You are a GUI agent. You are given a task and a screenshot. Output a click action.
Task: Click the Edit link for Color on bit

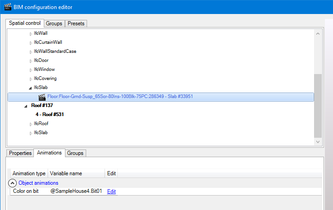(x=111, y=191)
